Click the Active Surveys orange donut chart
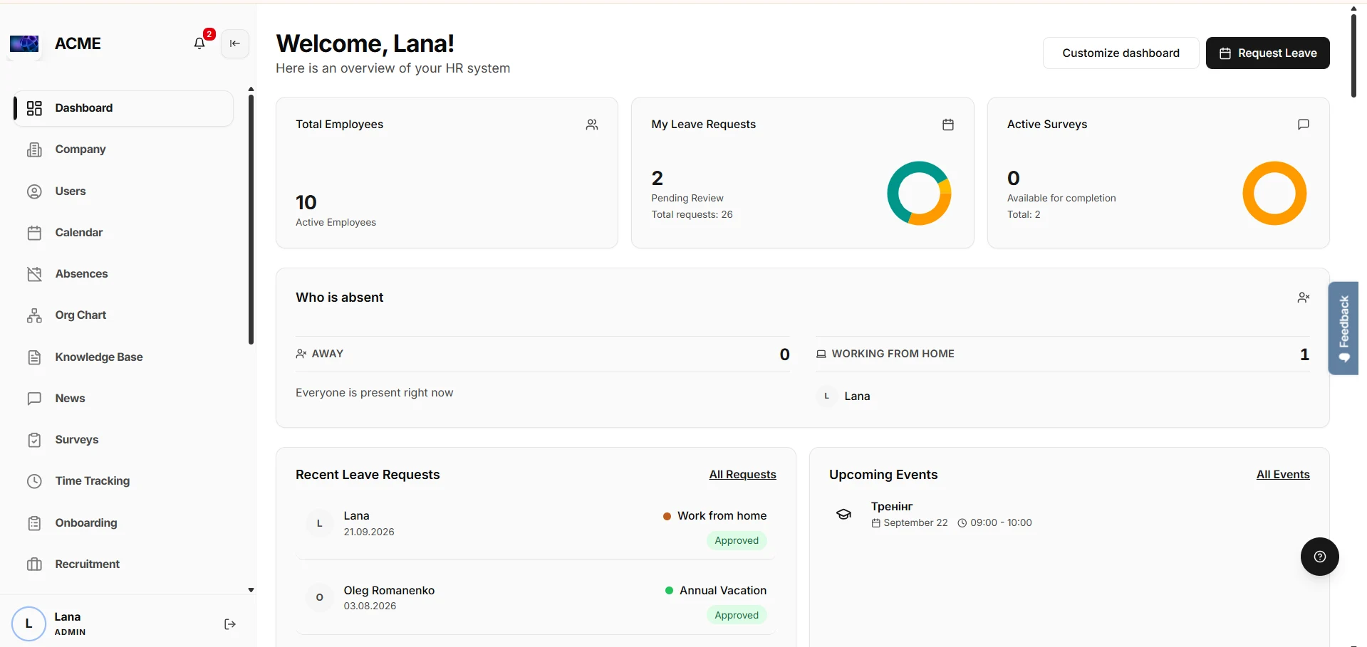The width and height of the screenshot is (1367, 647). pyautogui.click(x=1274, y=194)
